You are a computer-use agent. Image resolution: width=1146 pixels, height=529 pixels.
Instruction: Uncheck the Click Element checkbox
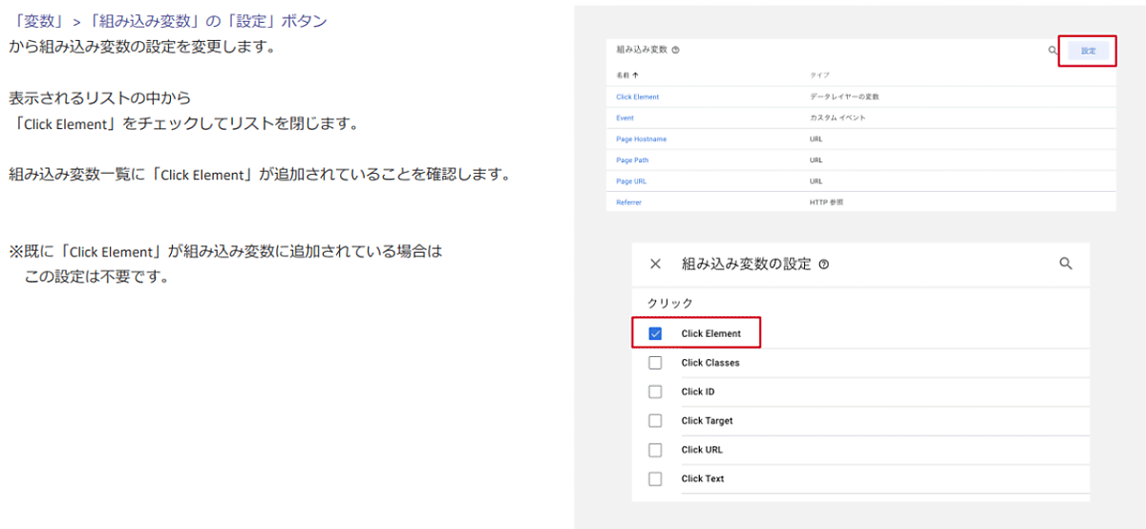pyautogui.click(x=655, y=334)
